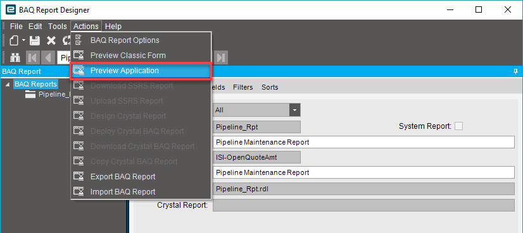Open the New icon dropdown arrow
This screenshot has height=233, width=523.
(x=23, y=40)
